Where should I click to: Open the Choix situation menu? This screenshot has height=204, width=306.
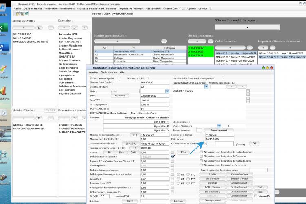click(x=109, y=73)
